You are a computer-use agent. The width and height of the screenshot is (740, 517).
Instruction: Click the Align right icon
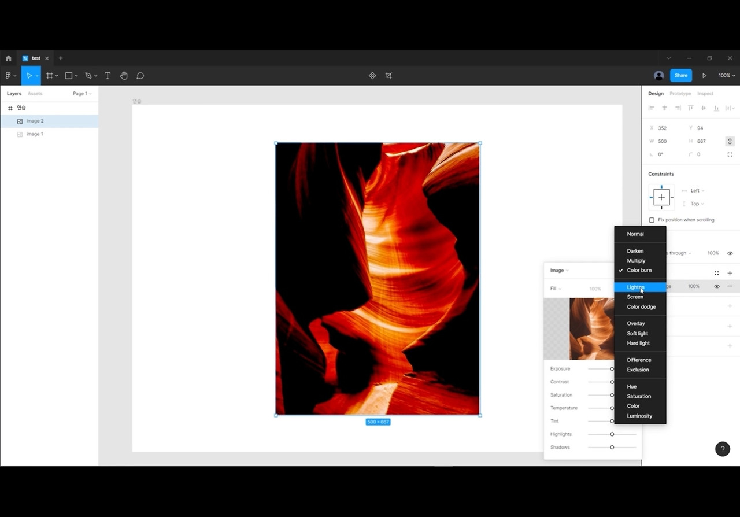point(678,108)
